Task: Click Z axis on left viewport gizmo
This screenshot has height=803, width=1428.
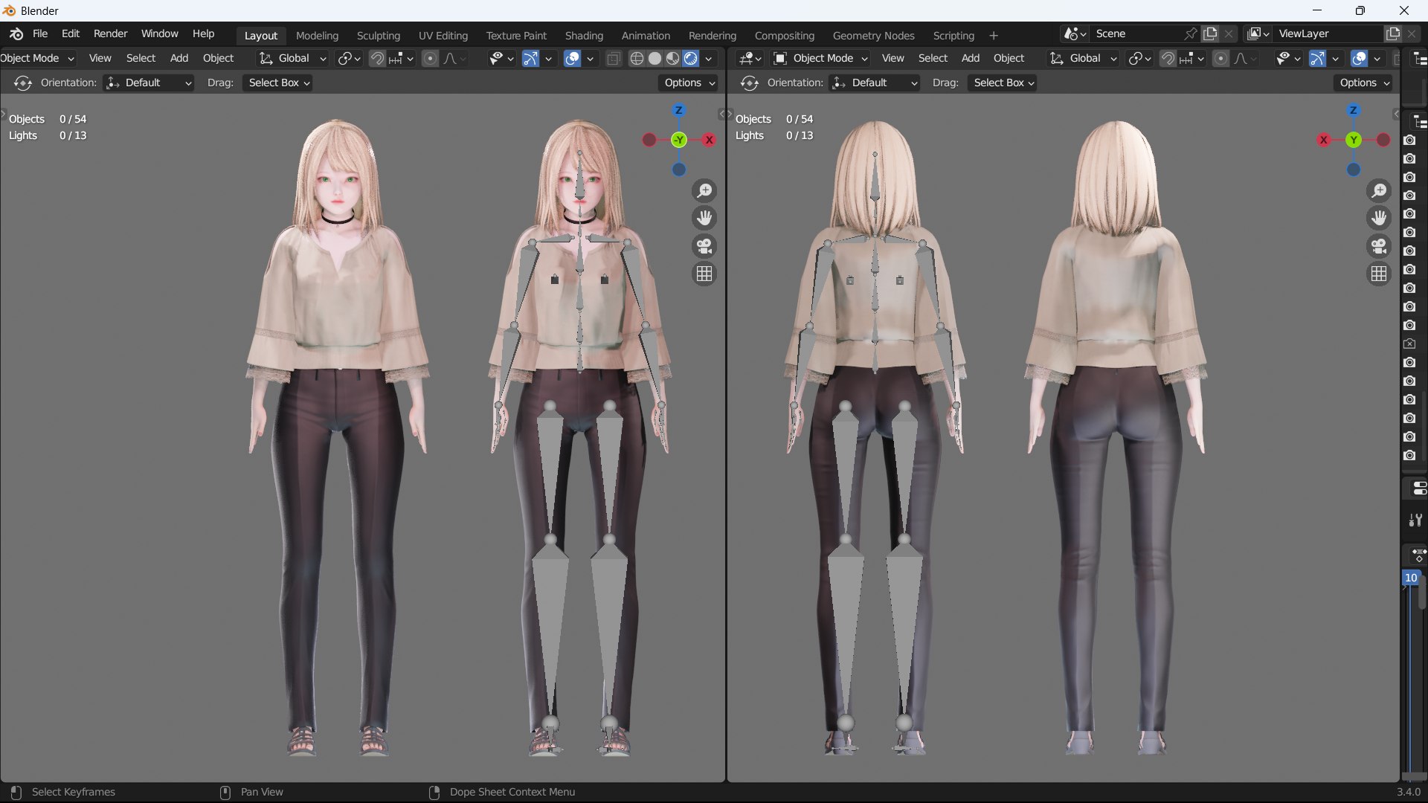Action: [678, 110]
